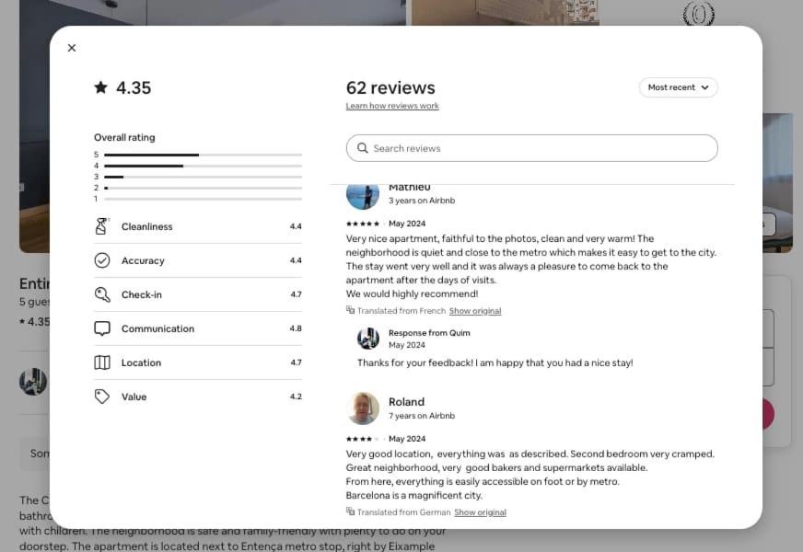Viewport: 803px width, 552px height.
Task: Click the Location map icon
Action: coord(102,362)
